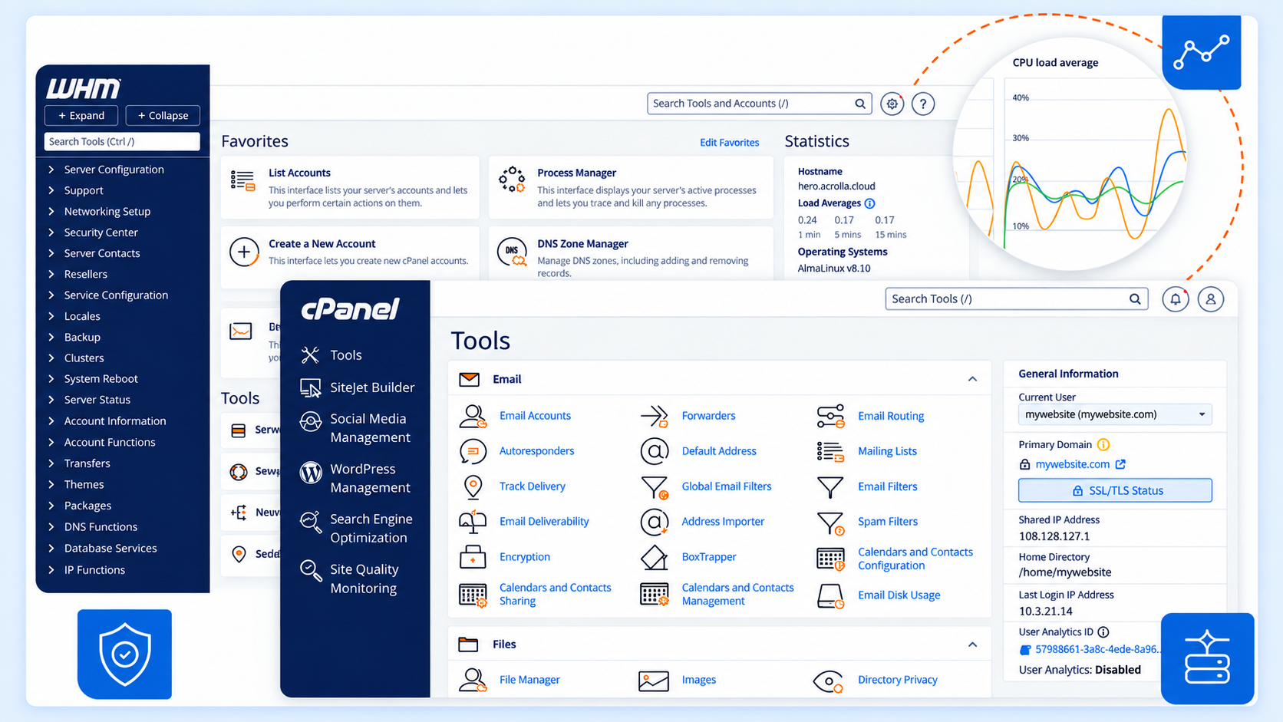Focus the cPanel Search Tools field
Image resolution: width=1283 pixels, height=722 pixels.
coord(1016,299)
